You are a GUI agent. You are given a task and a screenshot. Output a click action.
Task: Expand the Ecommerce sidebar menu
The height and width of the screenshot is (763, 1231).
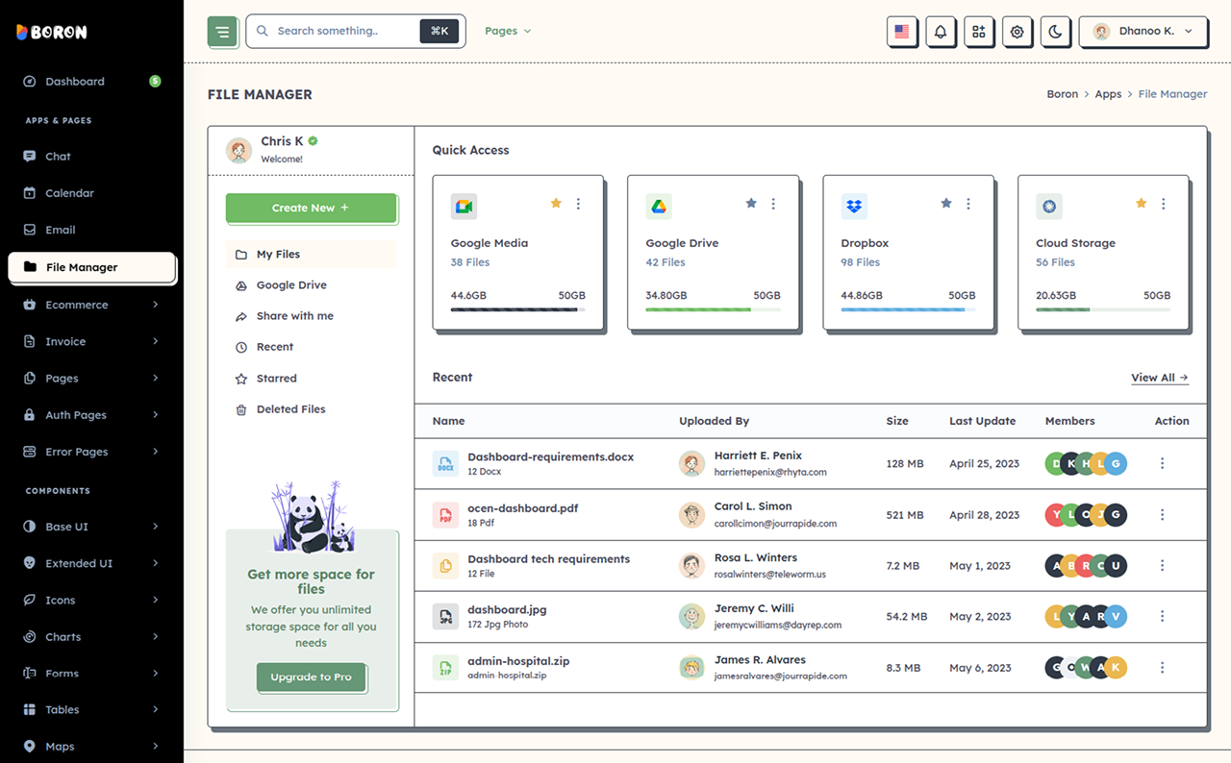point(91,305)
